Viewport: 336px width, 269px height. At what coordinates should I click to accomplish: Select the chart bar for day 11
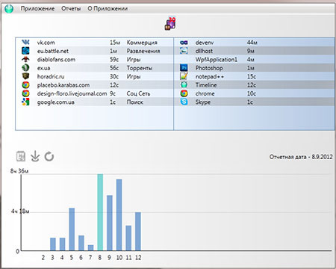coord(128,238)
